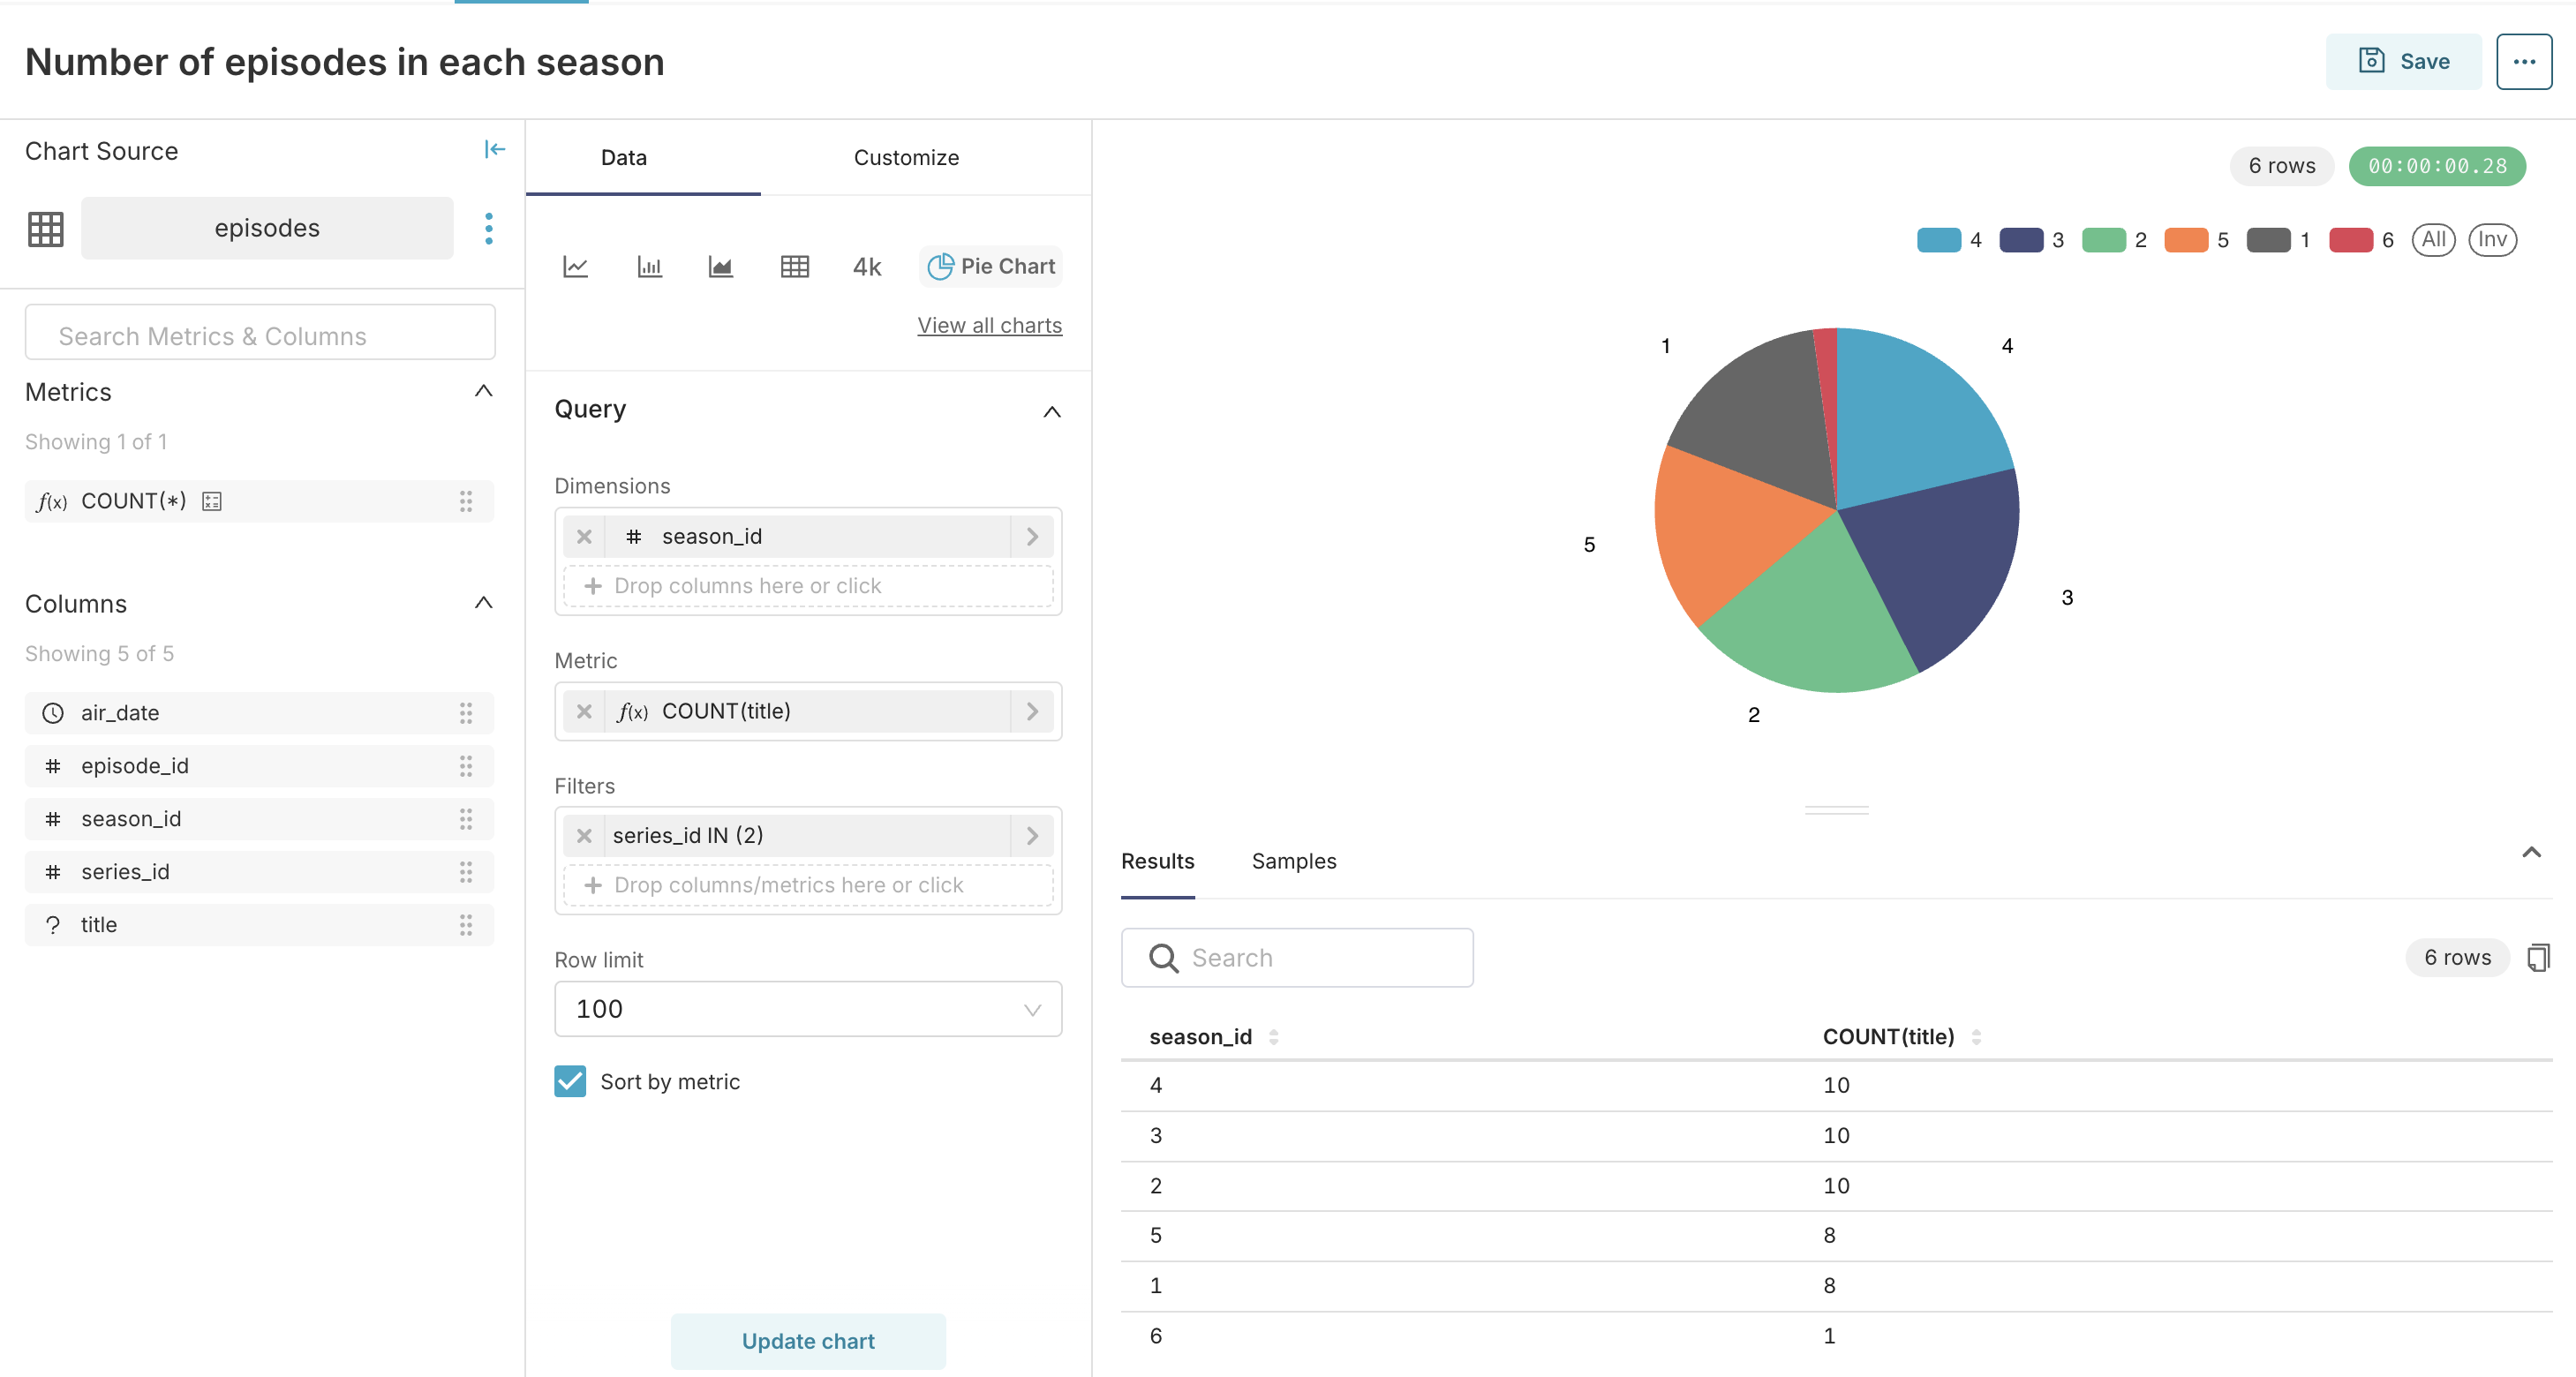Image resolution: width=2576 pixels, height=1377 pixels.
Task: Open Row limit dropdown
Action: pyautogui.click(x=807, y=1008)
